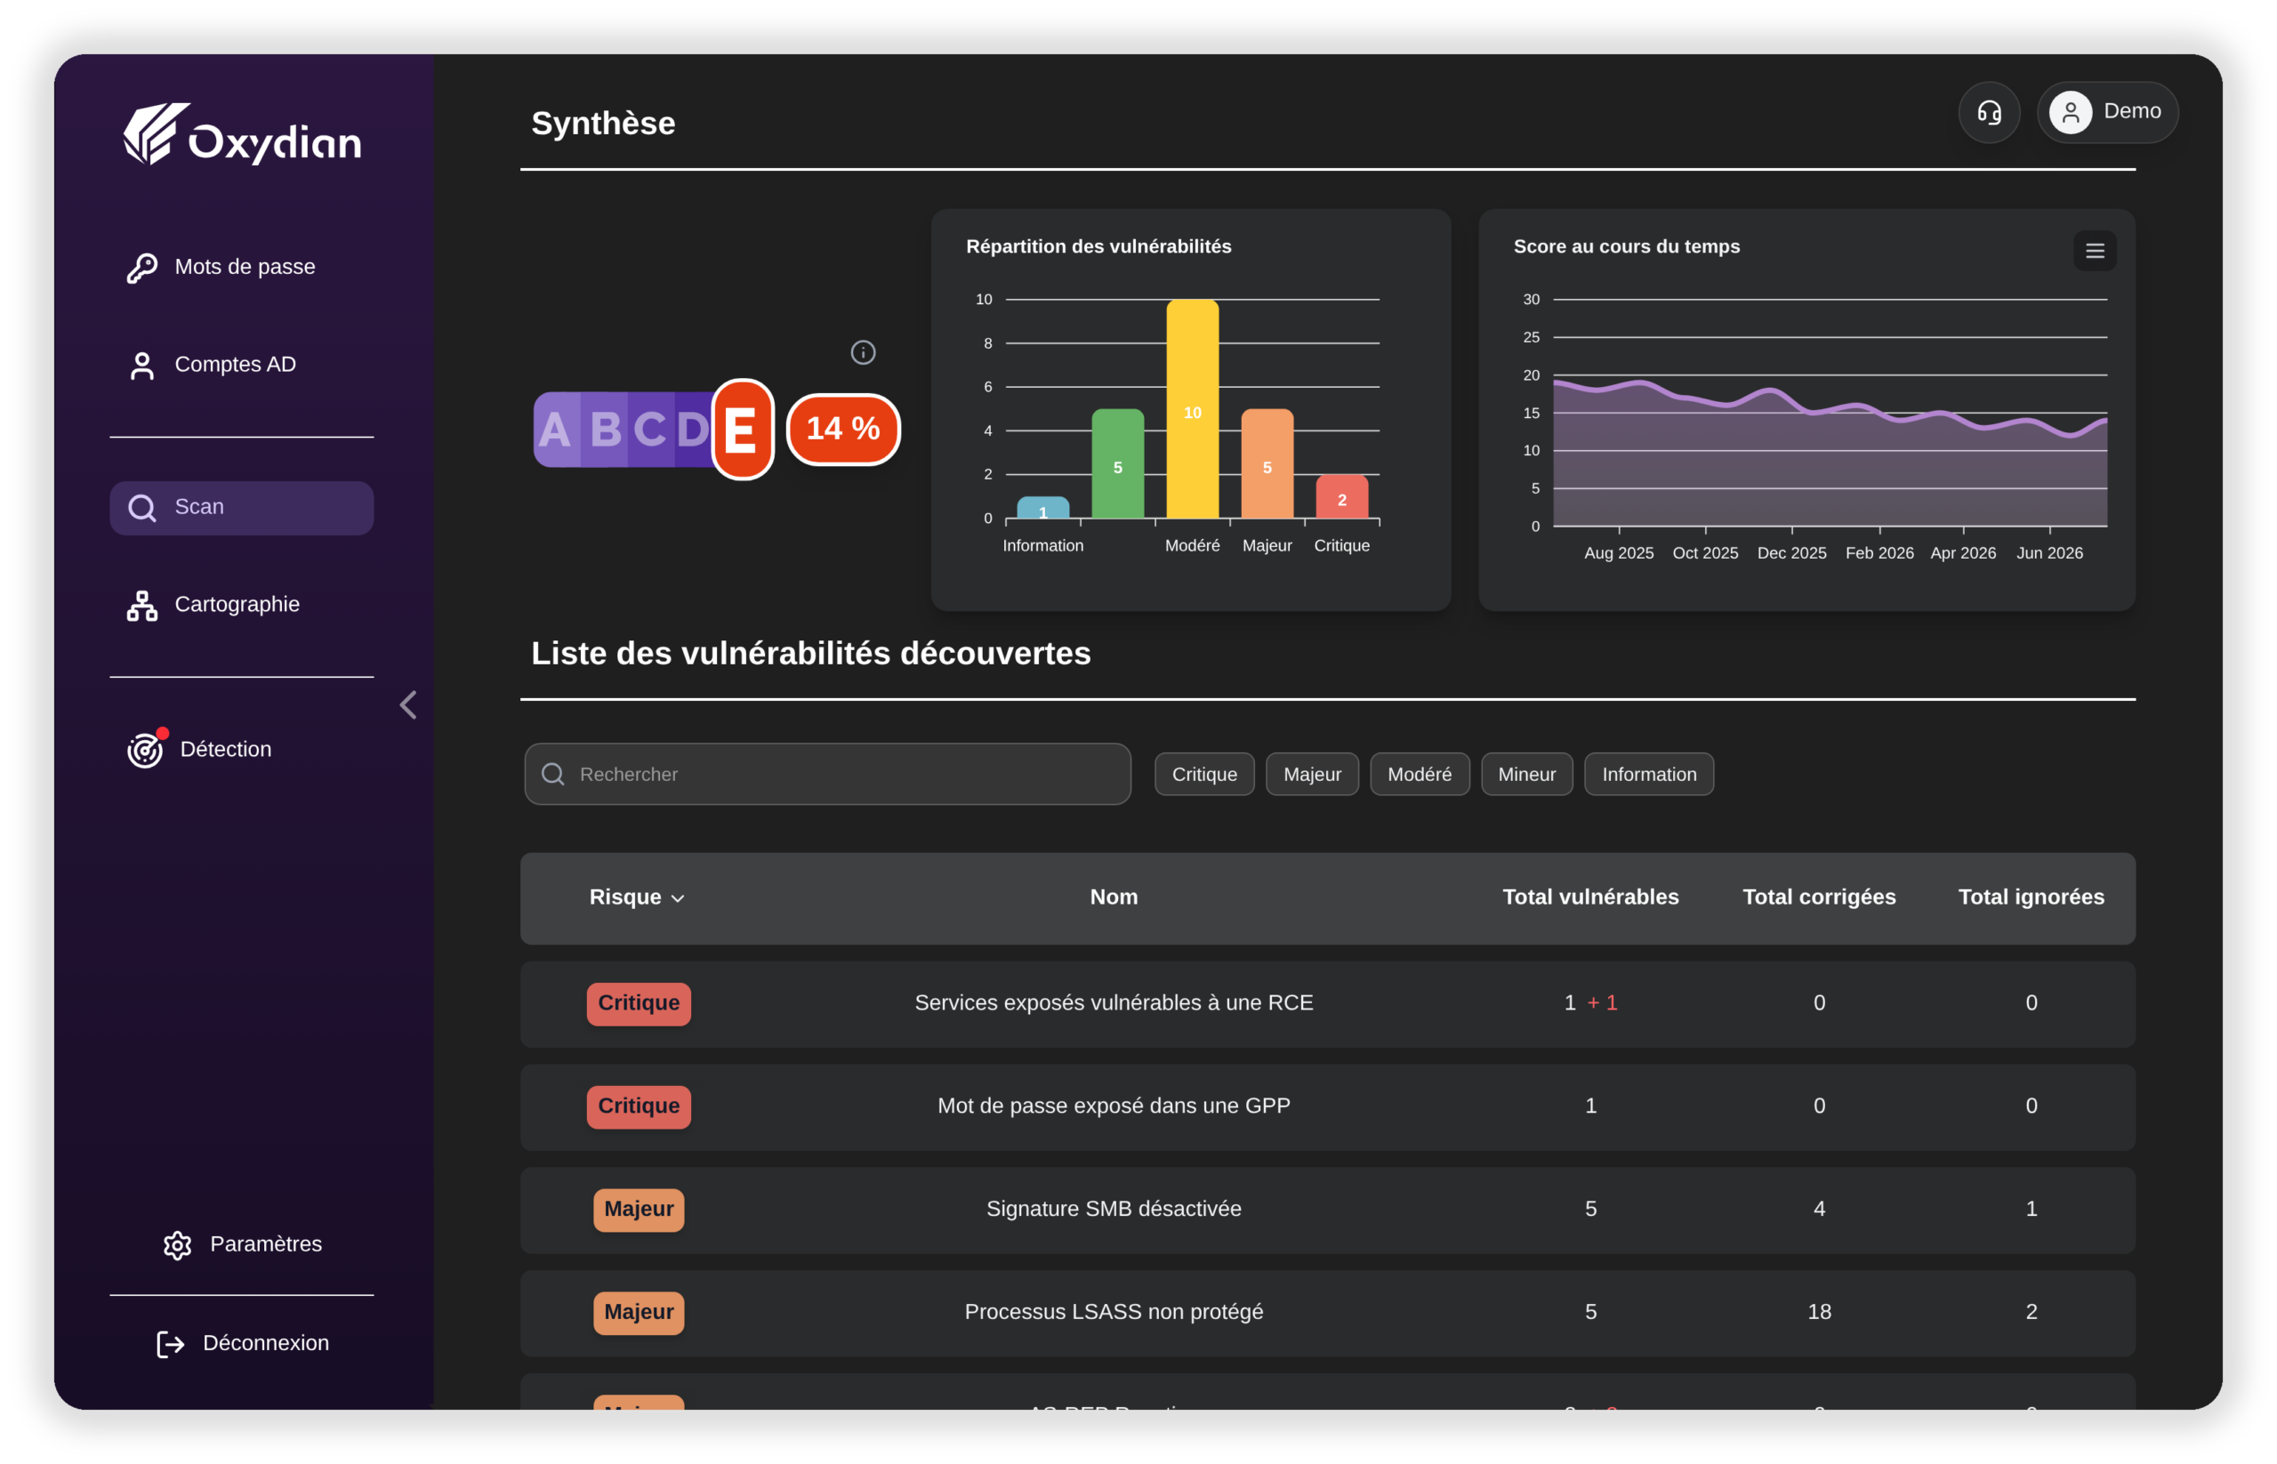Viewport: 2277px width, 1464px height.
Task: Go to the Scan section
Action: click(x=241, y=508)
